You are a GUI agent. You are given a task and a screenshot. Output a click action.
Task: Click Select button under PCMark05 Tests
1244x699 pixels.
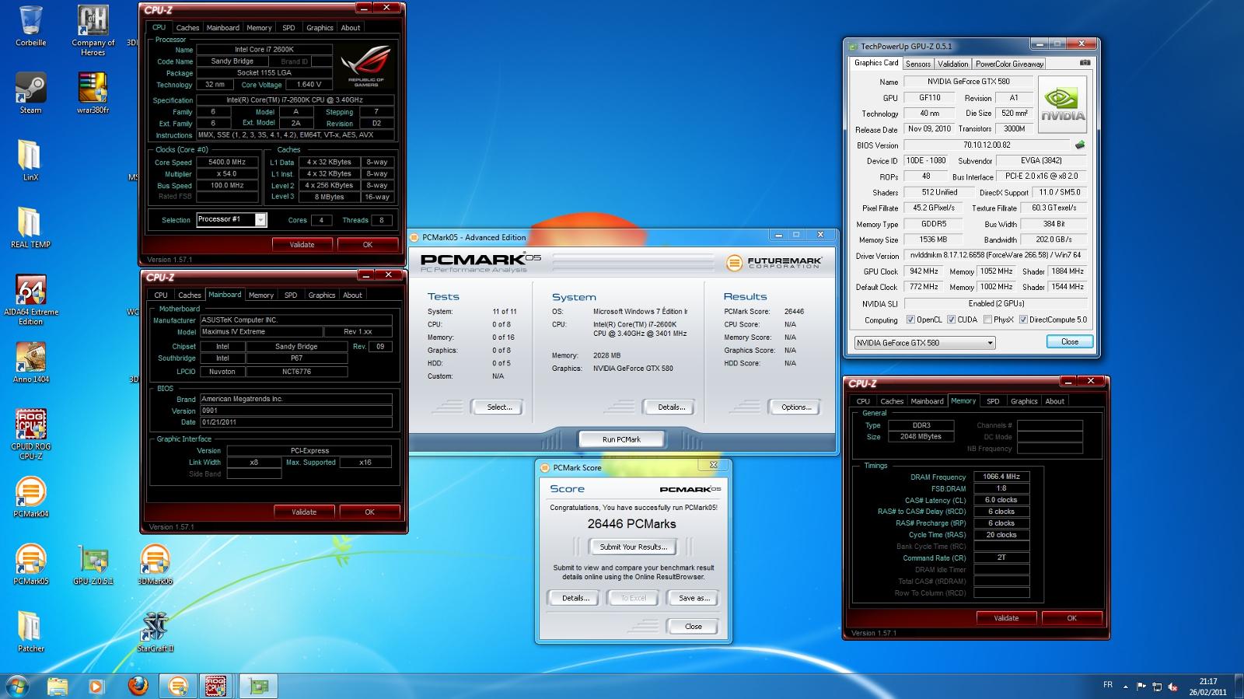[x=498, y=407]
